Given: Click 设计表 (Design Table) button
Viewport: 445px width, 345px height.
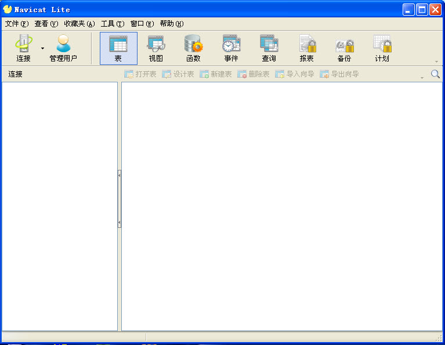Looking at the screenshot, I should click(x=178, y=74).
